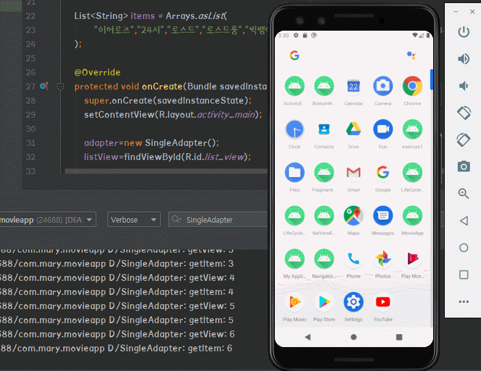Select the log line 'getView: 4'
481x371 pixels.
[x=117, y=278]
